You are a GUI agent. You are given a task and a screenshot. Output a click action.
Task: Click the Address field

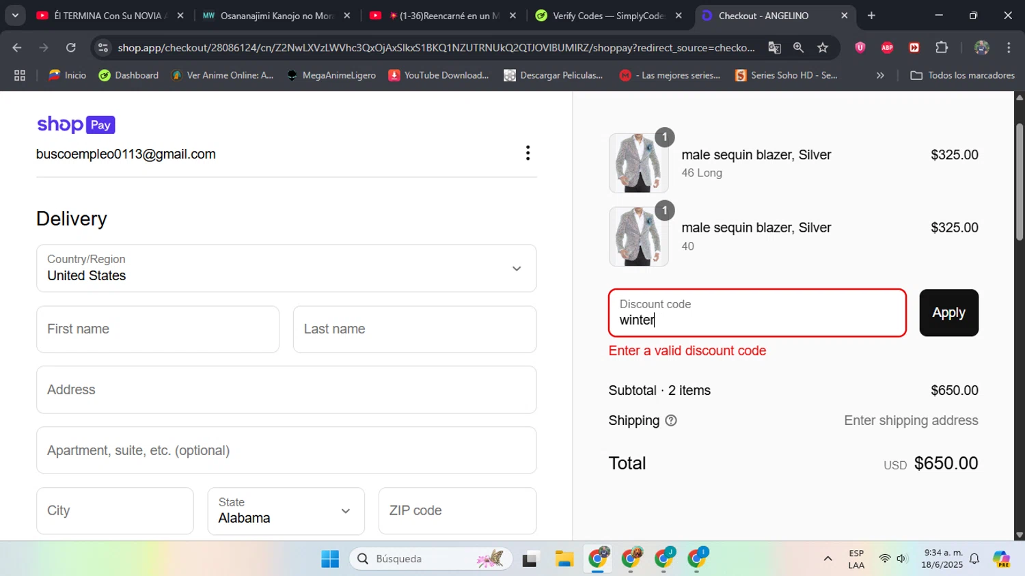[x=286, y=390]
